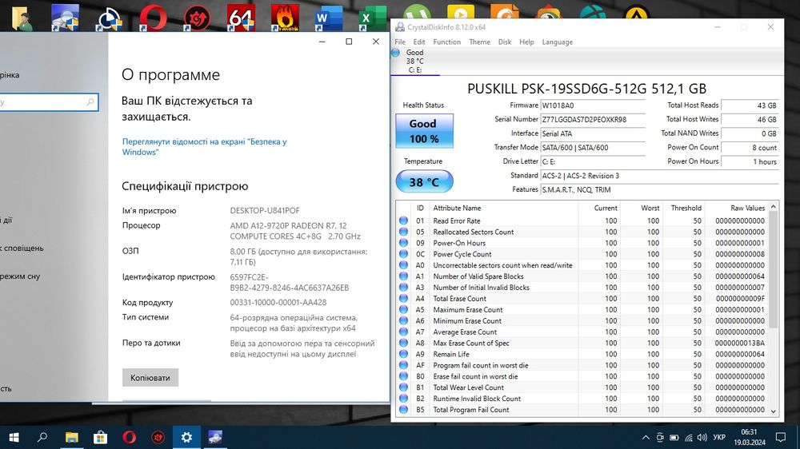Screen dimensions: 800x449
Task: Select the Total Wear Level Count row
Action: click(582, 387)
